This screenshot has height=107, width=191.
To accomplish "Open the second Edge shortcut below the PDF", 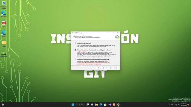I will [4, 34].
